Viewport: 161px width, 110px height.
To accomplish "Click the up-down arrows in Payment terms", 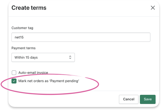I will (70, 57).
